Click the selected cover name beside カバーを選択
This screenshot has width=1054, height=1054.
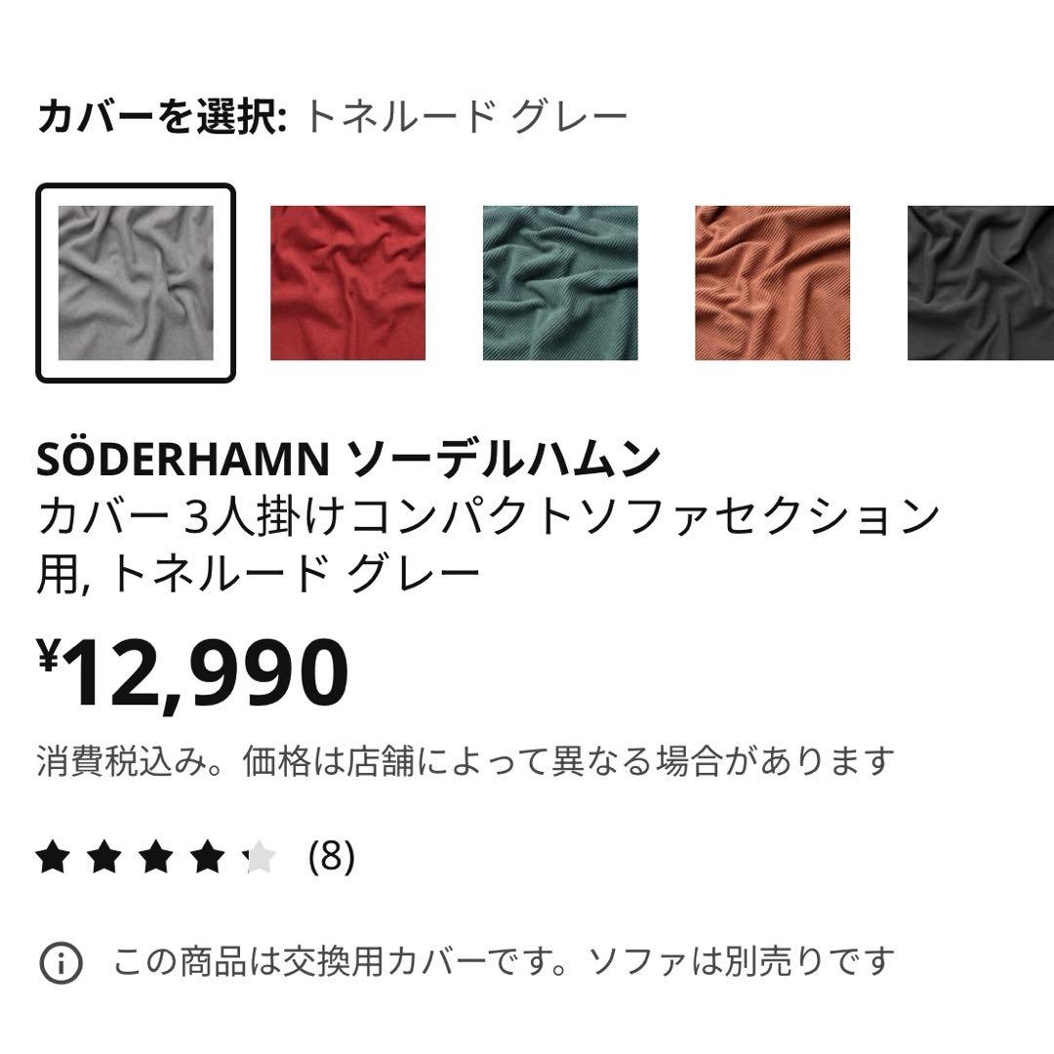click(466, 118)
